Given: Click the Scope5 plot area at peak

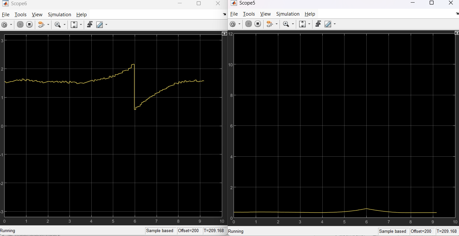Looking at the screenshot, I should [366, 208].
